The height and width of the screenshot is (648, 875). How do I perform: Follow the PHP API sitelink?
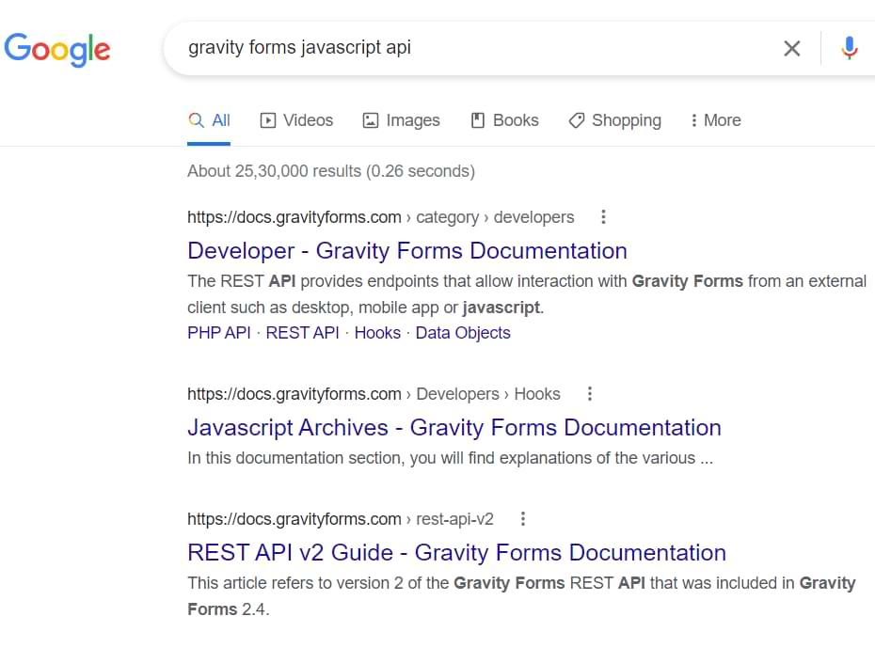pos(218,333)
